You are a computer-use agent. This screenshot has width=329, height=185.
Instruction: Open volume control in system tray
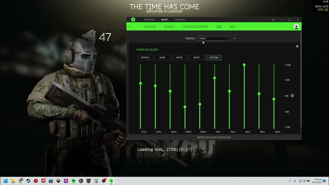click(304, 181)
